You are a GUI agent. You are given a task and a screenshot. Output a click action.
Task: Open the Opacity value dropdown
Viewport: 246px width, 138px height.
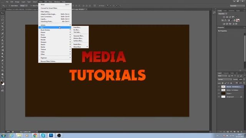[244, 79]
